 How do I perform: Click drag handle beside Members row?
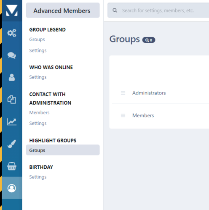click(123, 115)
